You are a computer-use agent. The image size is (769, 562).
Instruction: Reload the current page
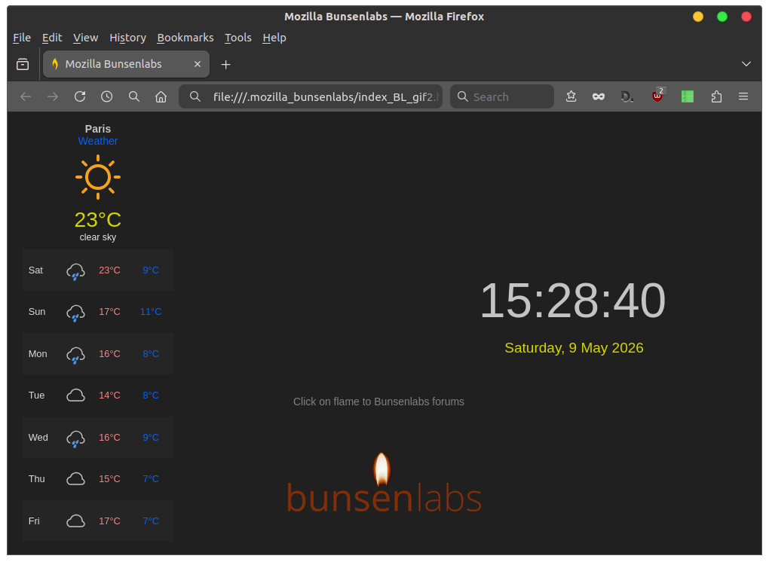tap(80, 96)
